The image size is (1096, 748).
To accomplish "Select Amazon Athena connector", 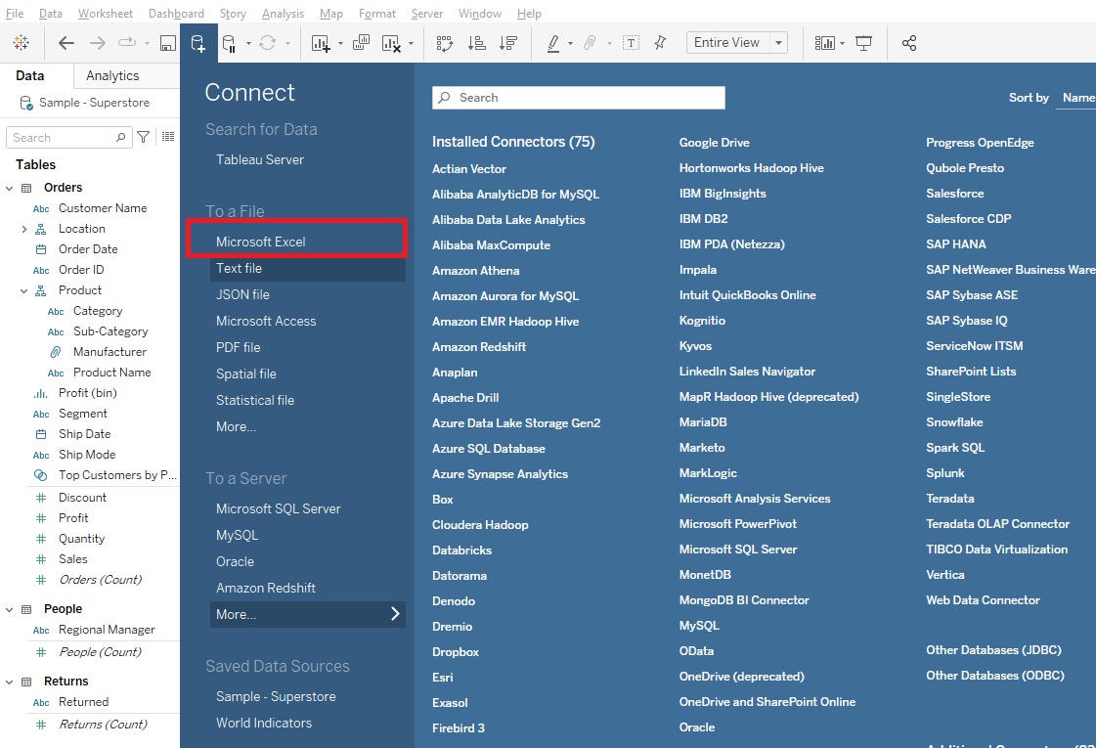I will [475, 271].
